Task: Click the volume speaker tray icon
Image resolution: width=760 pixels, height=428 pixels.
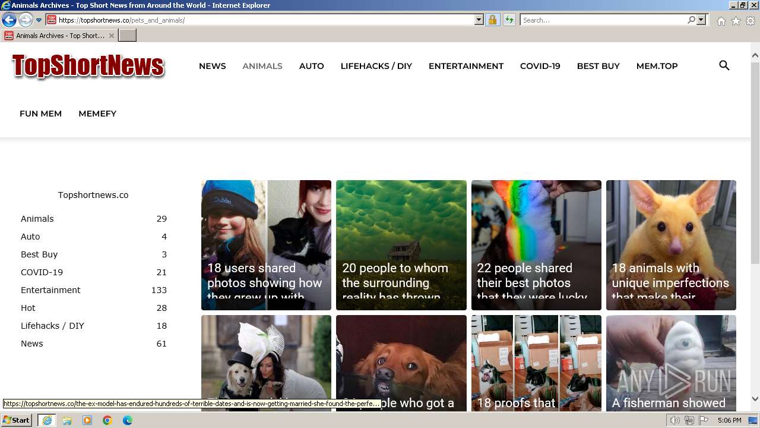Action: point(675,420)
